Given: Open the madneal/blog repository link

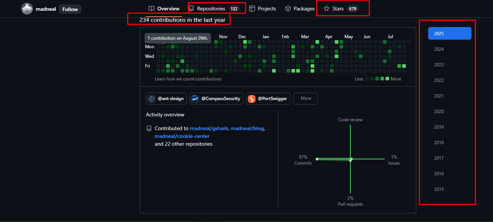Looking at the screenshot, I should [247, 128].
